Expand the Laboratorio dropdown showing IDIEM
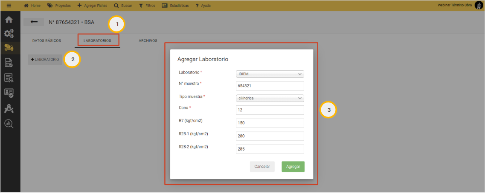Viewport: 485px width, 193px height. tap(270, 74)
